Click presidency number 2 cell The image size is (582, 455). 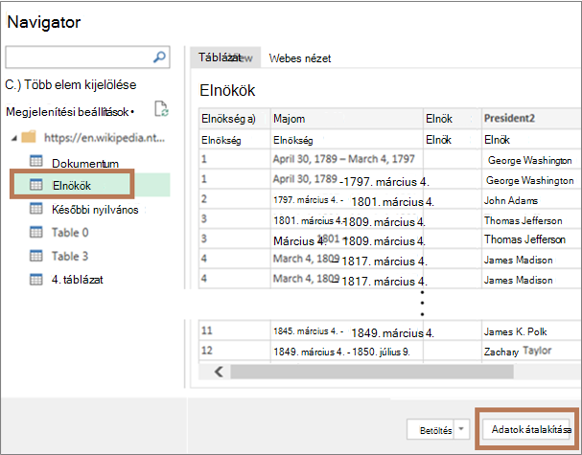(235, 199)
